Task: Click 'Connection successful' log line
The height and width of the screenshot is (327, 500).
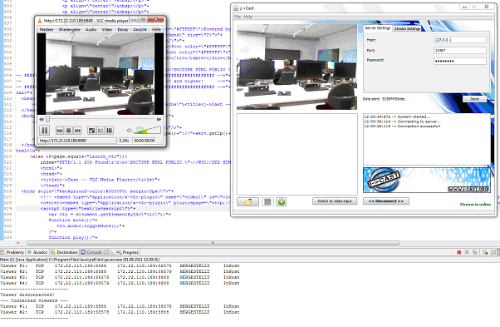Action: (x=402, y=126)
